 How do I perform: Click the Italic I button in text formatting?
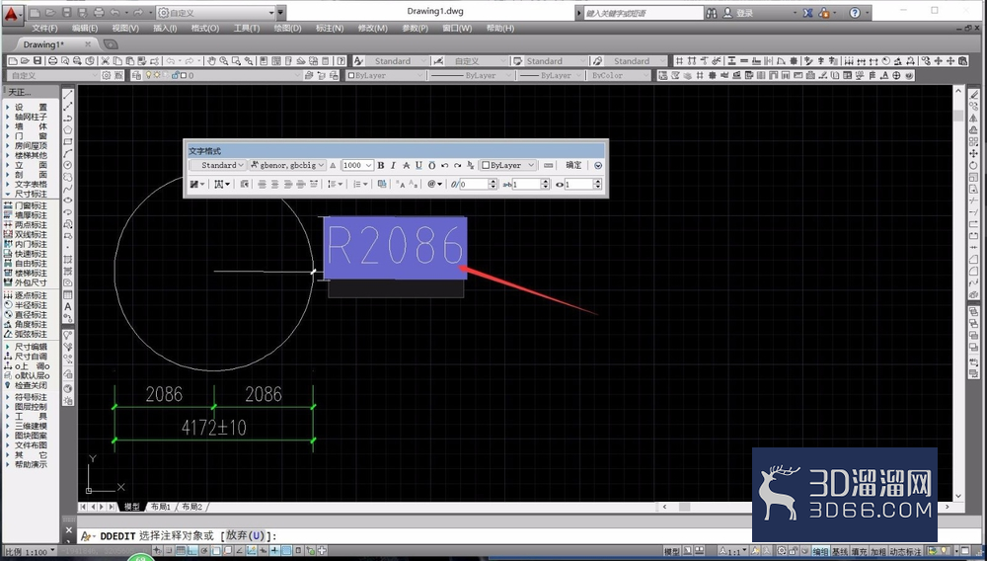(393, 165)
